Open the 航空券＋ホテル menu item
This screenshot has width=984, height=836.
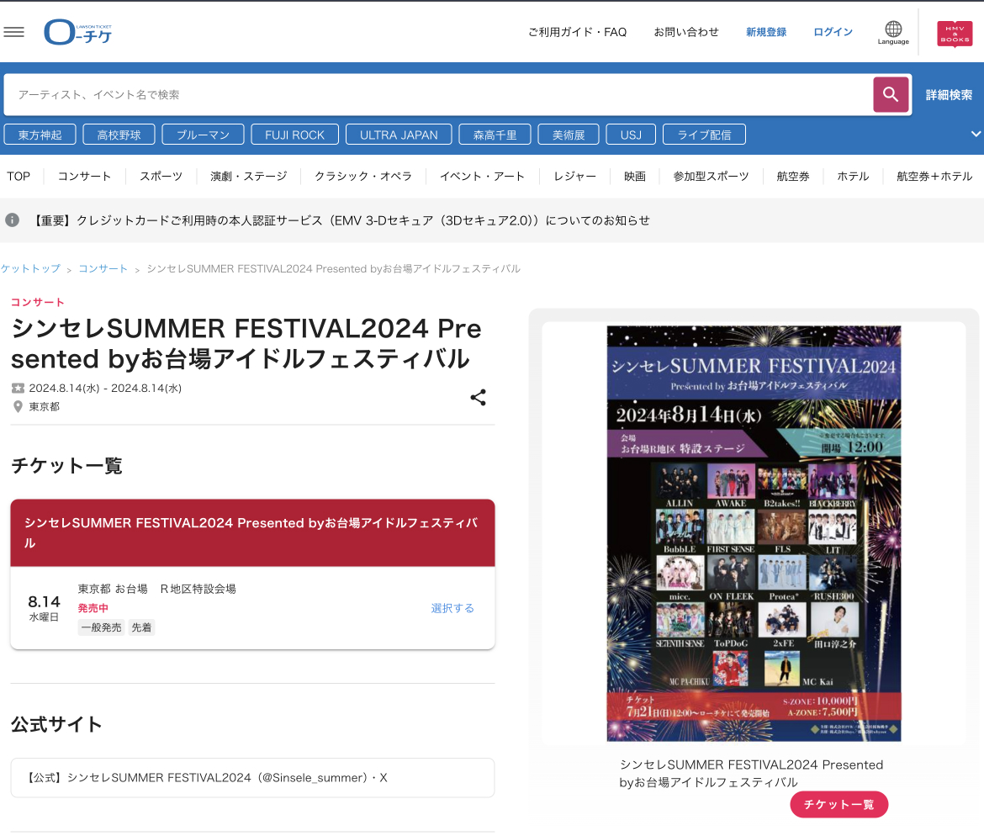click(934, 177)
